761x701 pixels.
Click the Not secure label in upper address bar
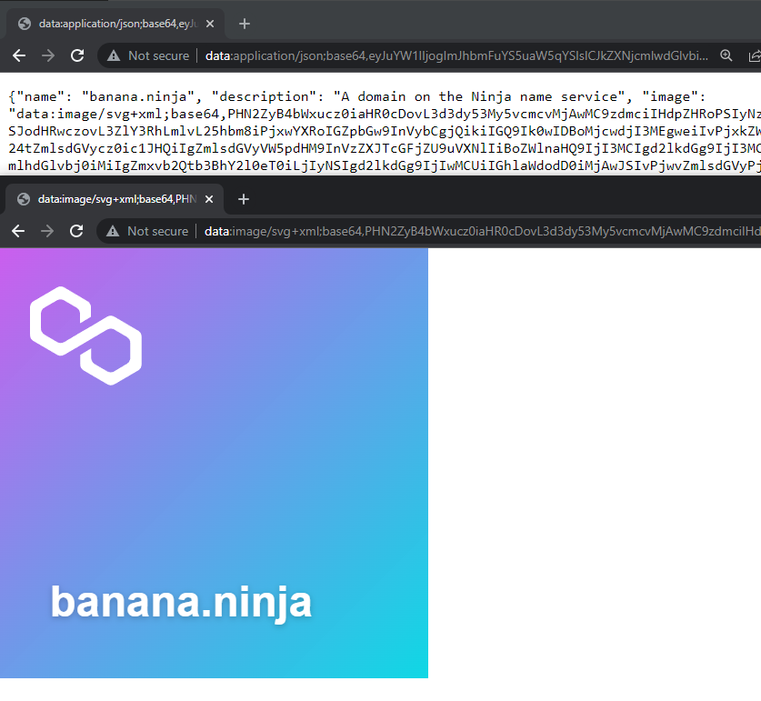[159, 55]
